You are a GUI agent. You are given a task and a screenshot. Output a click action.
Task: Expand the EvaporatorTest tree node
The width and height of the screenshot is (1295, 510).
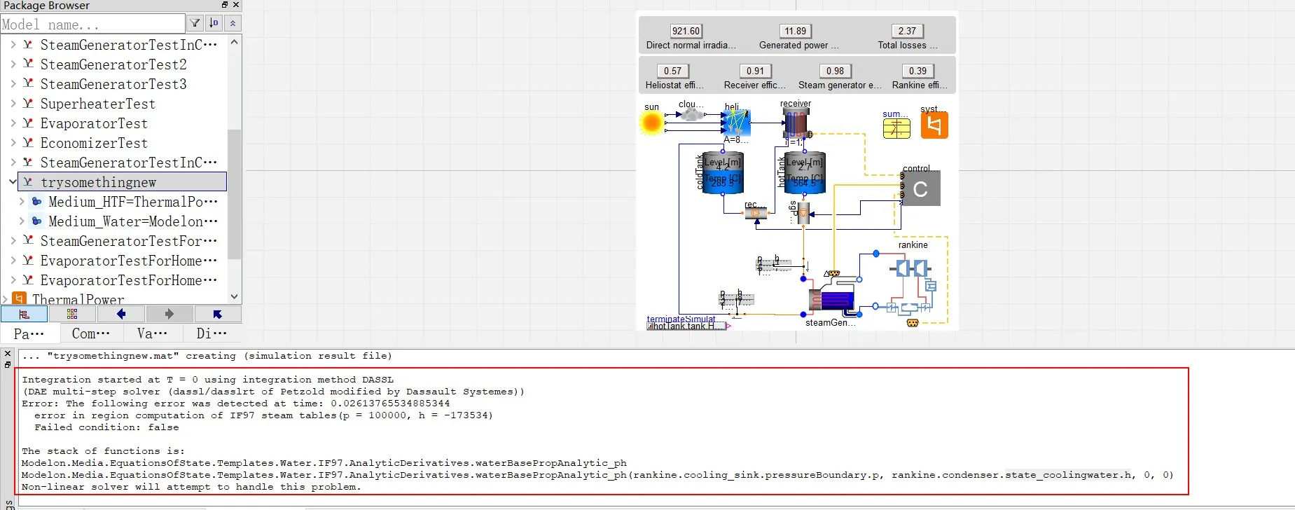pyautogui.click(x=13, y=123)
